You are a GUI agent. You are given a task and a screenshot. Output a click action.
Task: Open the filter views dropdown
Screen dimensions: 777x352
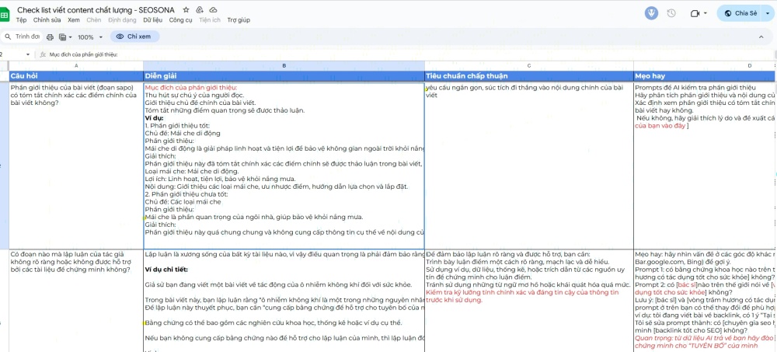pyautogui.click(x=66, y=37)
